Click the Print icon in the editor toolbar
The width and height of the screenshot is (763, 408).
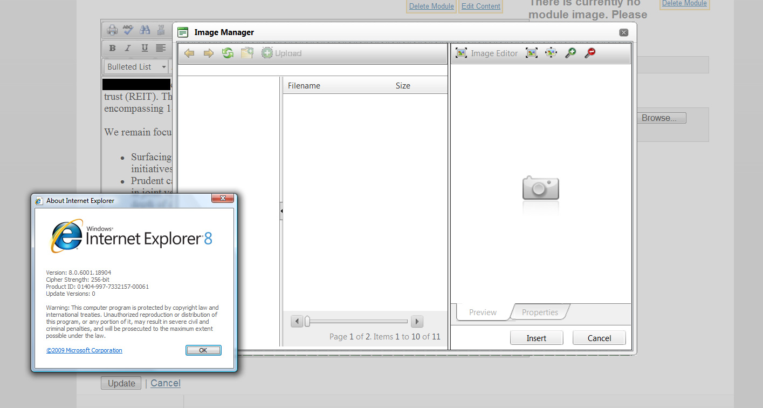(x=112, y=30)
